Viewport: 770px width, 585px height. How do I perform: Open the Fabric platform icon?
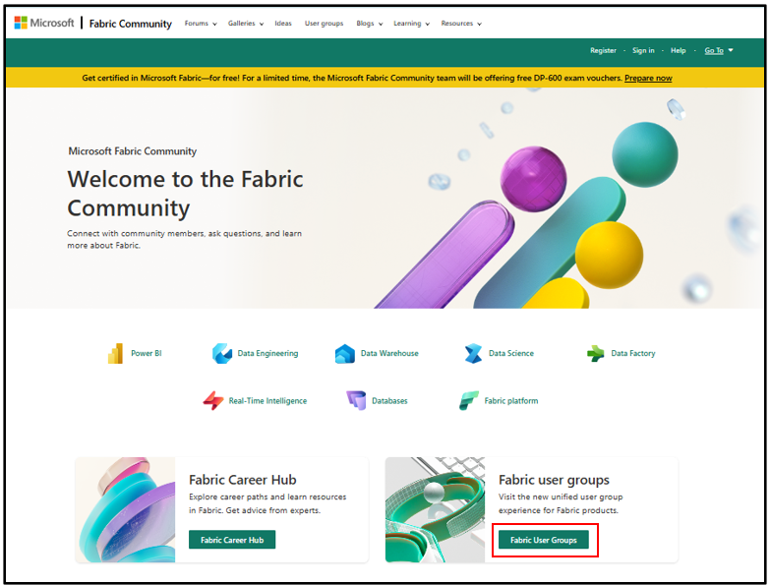(468, 400)
